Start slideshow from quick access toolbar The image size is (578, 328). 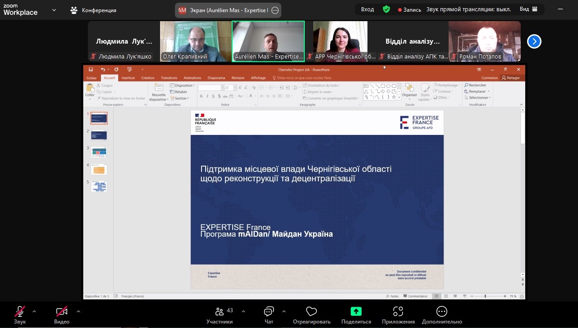(129, 69)
